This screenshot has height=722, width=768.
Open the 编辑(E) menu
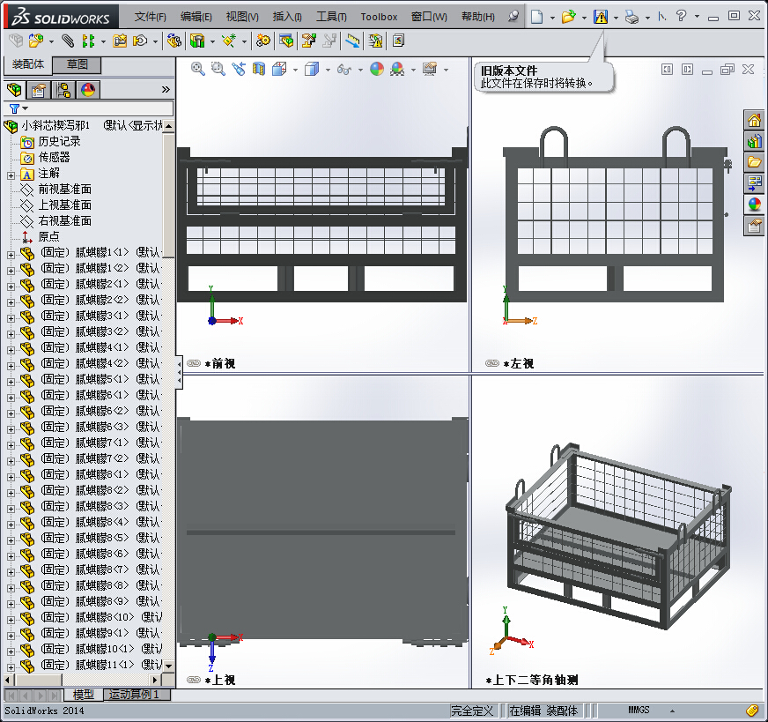tap(196, 17)
